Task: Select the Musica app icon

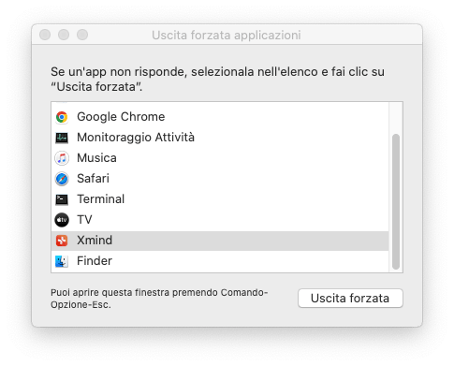Action: [x=62, y=158]
